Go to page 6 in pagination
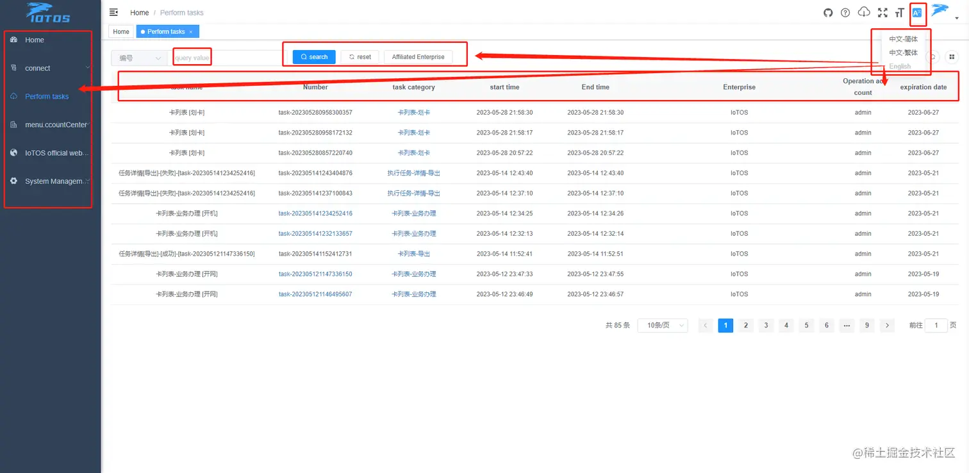This screenshot has height=473, width=969. coord(827,326)
